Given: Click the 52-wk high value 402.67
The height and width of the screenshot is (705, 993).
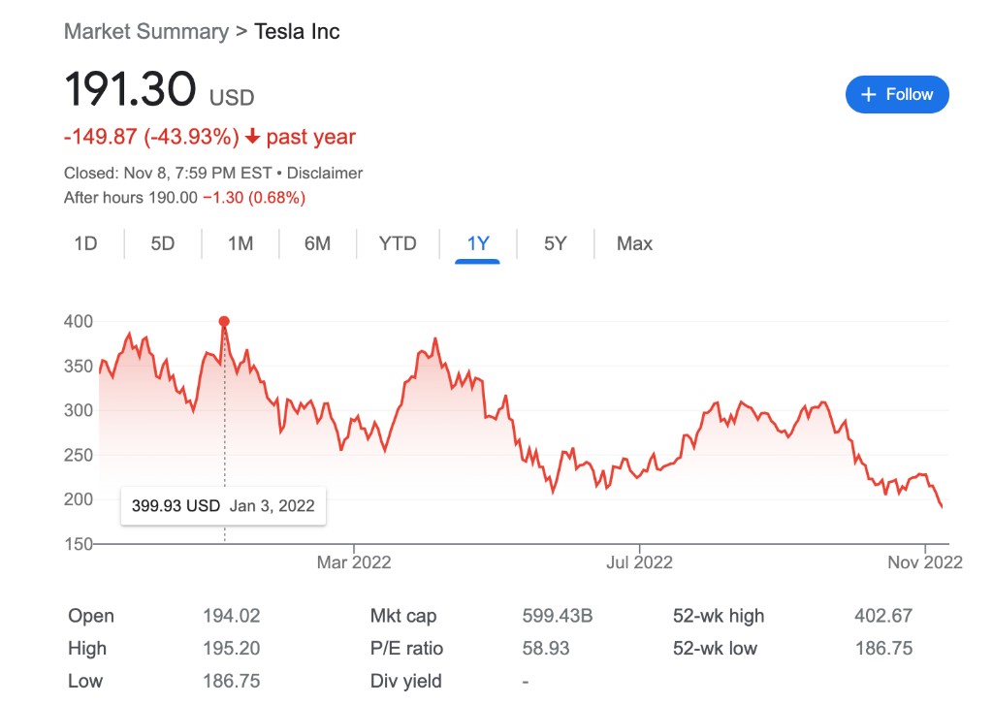Looking at the screenshot, I should pyautogui.click(x=883, y=616).
